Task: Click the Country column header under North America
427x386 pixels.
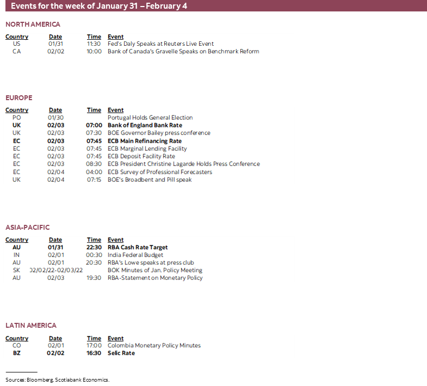Action: coord(17,37)
